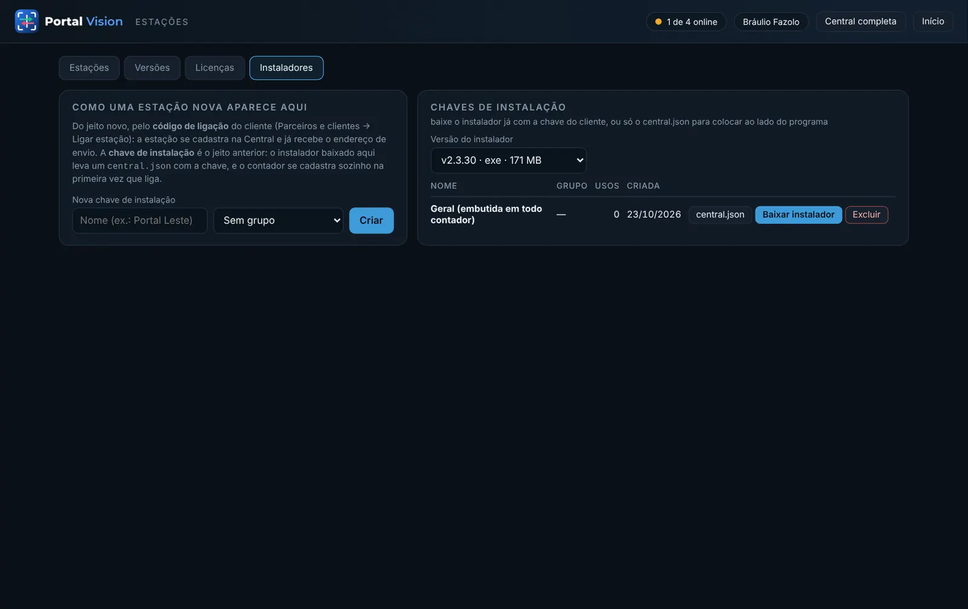968x609 pixels.
Task: Click the orange online status dot
Action: coord(658,22)
